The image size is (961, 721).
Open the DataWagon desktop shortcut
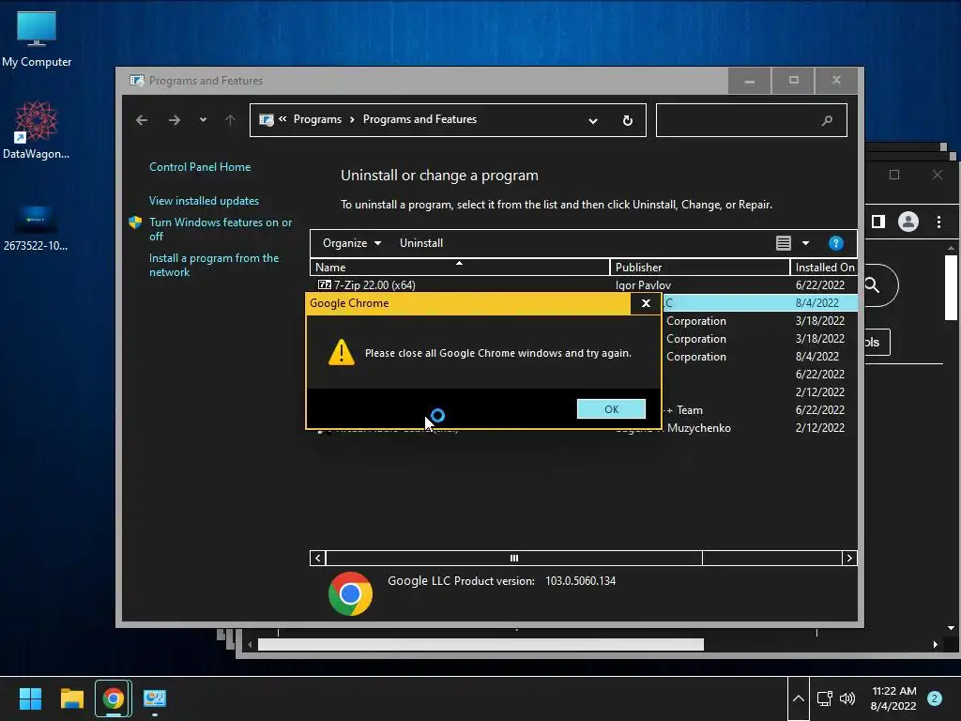[x=36, y=130]
